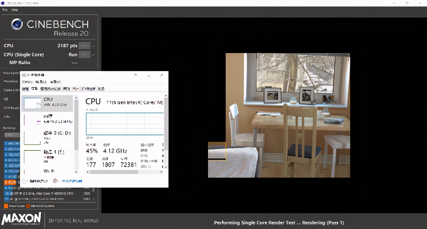Image resolution: width=427 pixels, height=229 pixels.
Task: Click the Task Manager title bar icon
Action: click(24, 75)
